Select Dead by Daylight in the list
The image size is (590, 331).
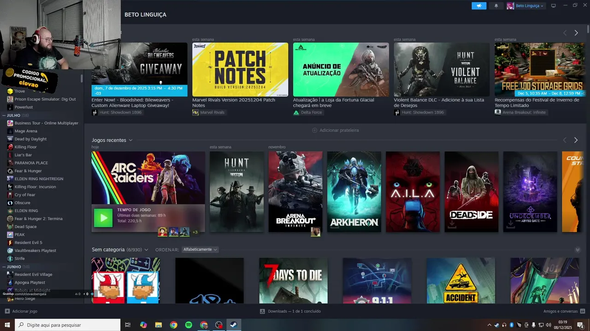click(x=30, y=139)
